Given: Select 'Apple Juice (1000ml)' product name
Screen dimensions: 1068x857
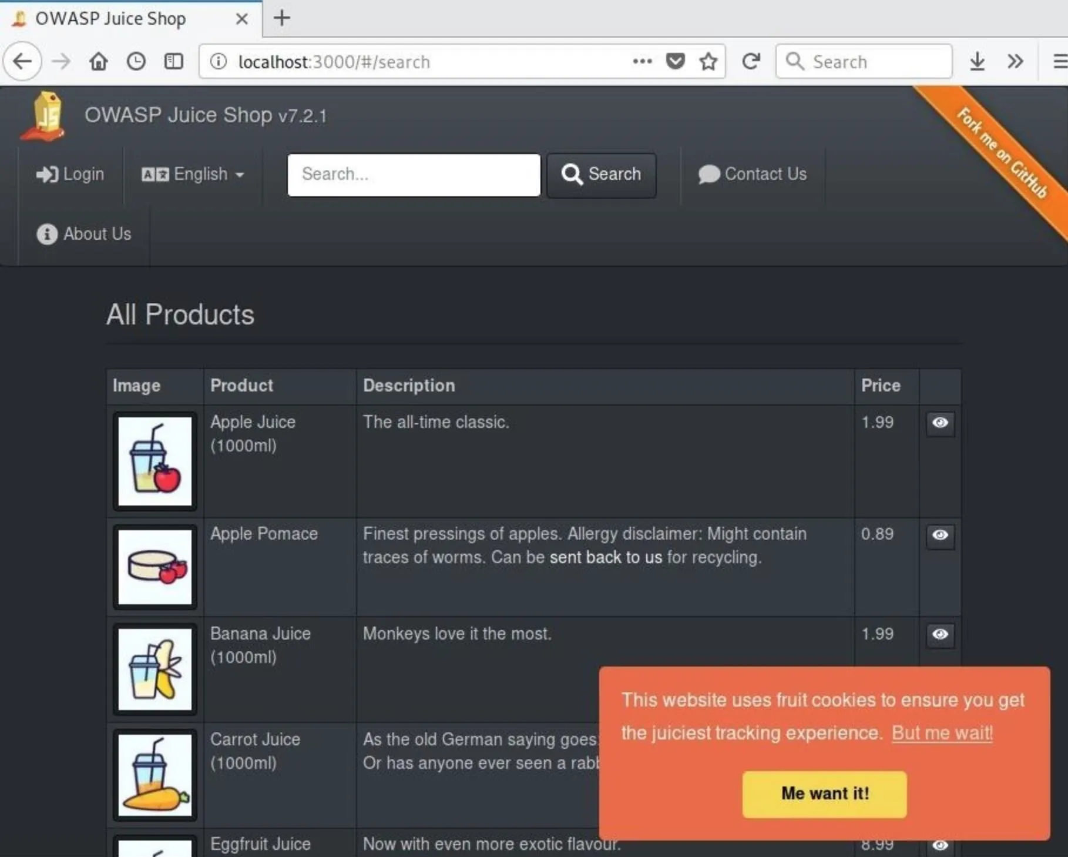Looking at the screenshot, I should 253,434.
